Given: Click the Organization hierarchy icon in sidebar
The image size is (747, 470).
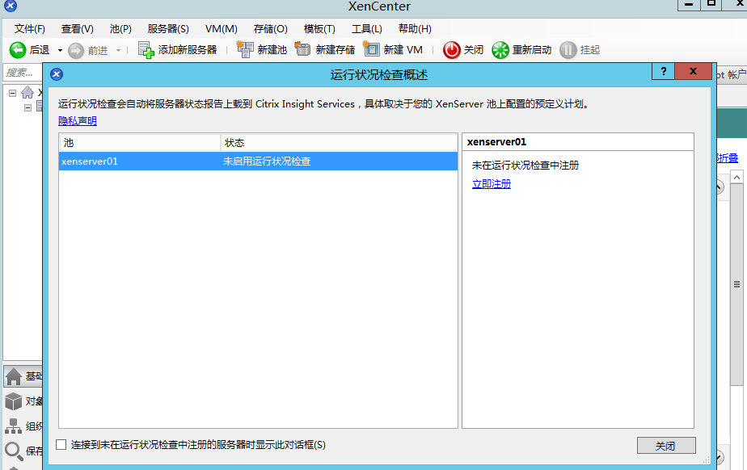Looking at the screenshot, I should tap(13, 426).
